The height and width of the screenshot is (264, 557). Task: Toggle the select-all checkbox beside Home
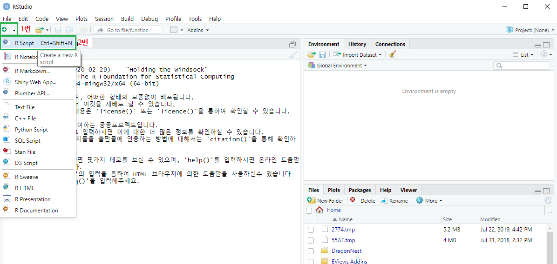(309, 211)
